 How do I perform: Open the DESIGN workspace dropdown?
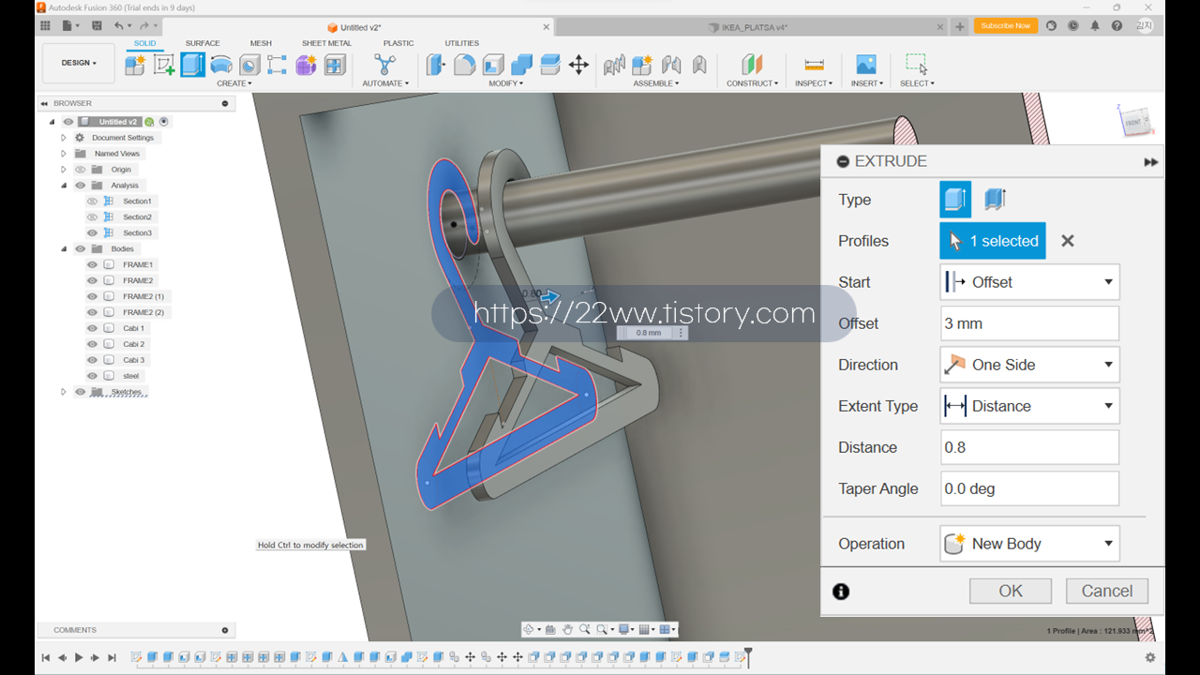[79, 63]
